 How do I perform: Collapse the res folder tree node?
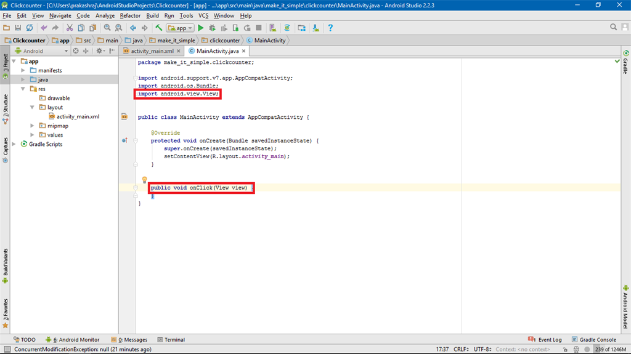click(x=23, y=89)
